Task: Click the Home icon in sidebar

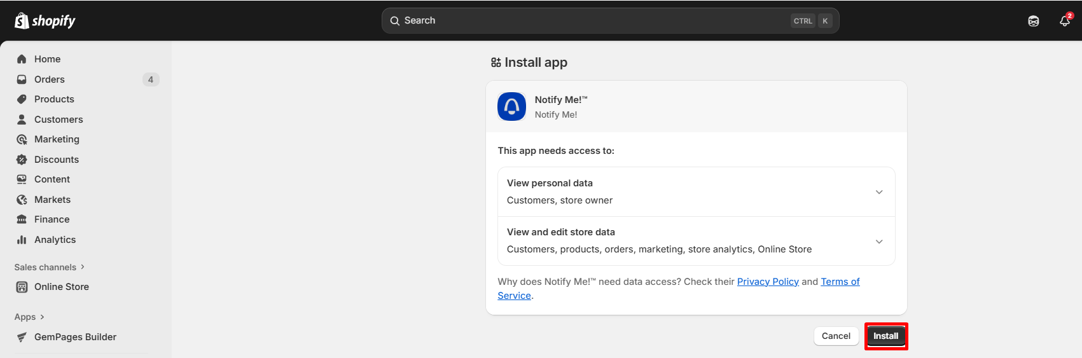Action: pyautogui.click(x=22, y=59)
